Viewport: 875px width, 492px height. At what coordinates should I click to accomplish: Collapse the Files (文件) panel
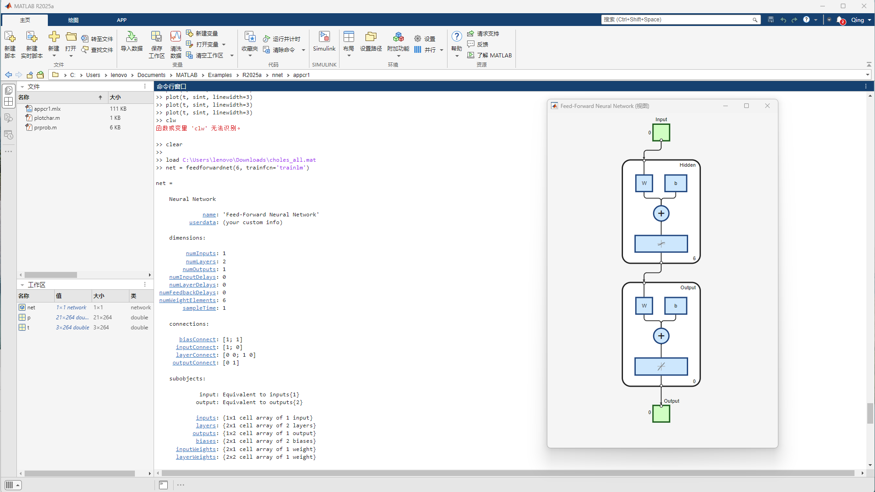[22, 87]
